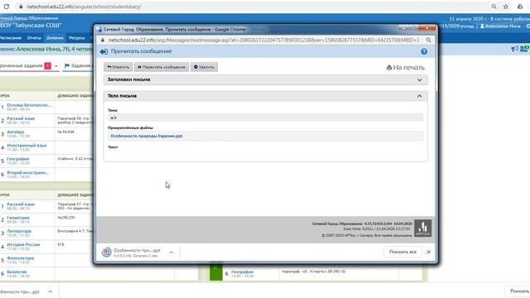Open the Геометрия lesson link

(x=18, y=218)
